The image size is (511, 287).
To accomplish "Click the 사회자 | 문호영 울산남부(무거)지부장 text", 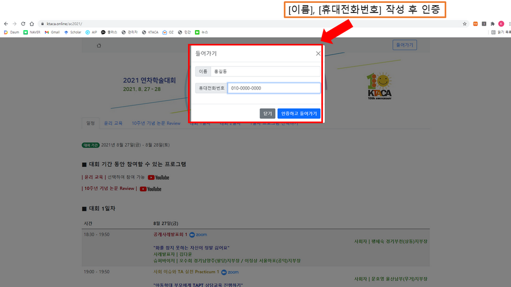I will [x=391, y=279].
